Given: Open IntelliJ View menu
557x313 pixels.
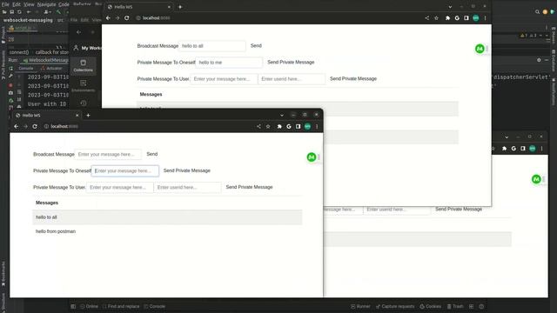Looking at the screenshot, I should 29,4.
